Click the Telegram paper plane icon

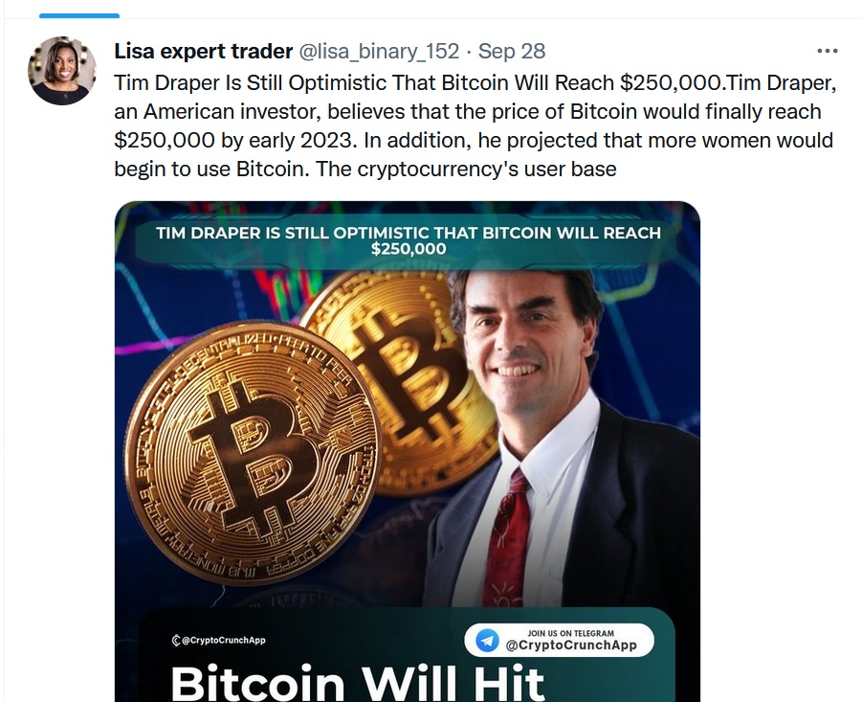[487, 641]
